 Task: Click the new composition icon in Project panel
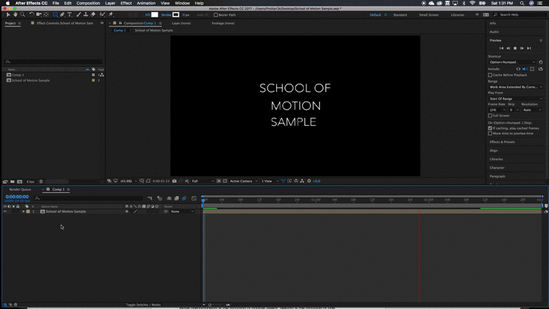point(20,182)
